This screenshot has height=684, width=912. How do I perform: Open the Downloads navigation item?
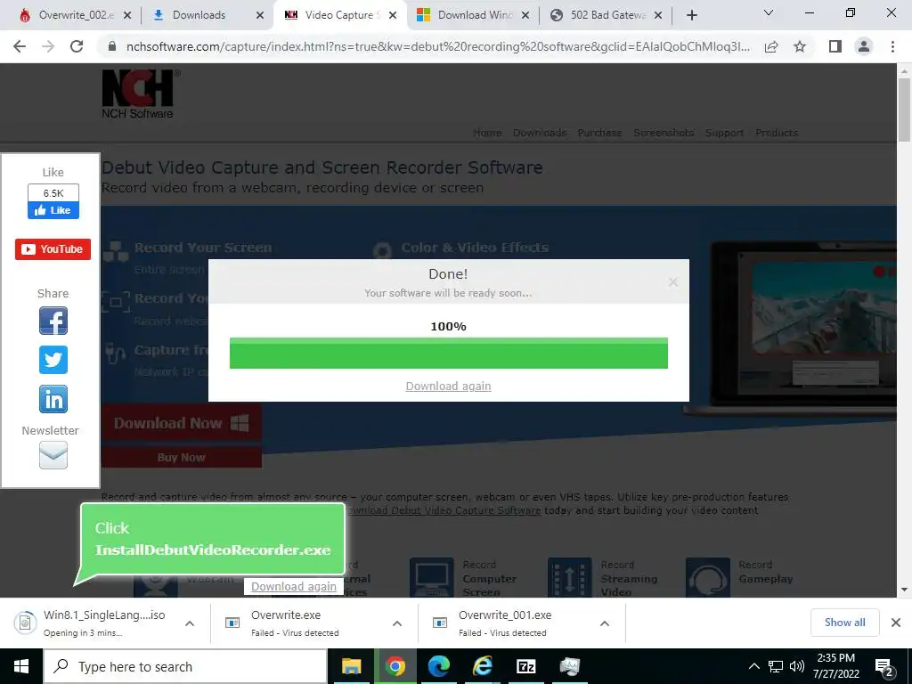pos(540,133)
